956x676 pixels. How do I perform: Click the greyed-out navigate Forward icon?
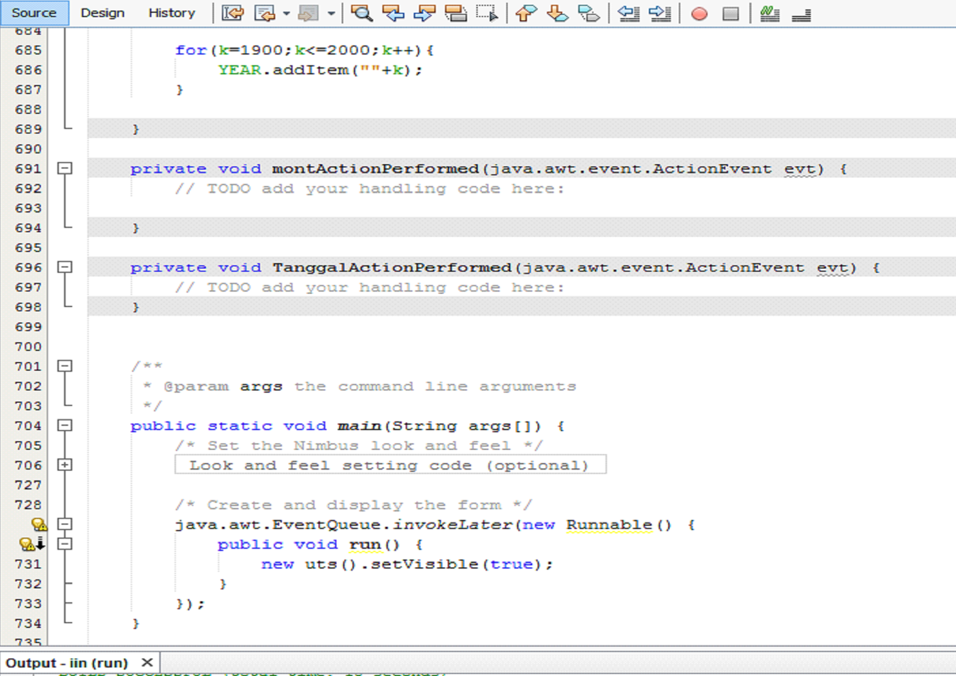click(308, 13)
